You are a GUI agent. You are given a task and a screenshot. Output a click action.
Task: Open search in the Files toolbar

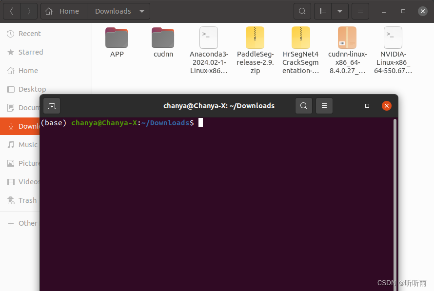(x=302, y=11)
